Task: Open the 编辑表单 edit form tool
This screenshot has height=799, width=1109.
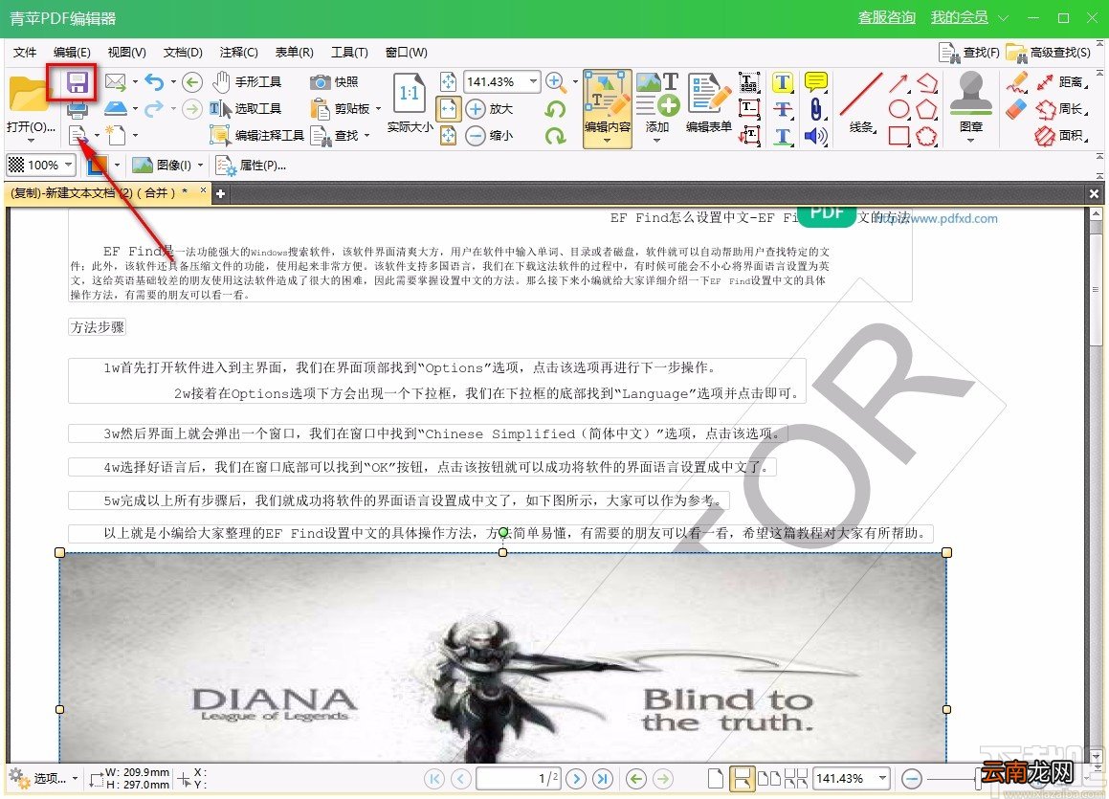Action: 709,103
